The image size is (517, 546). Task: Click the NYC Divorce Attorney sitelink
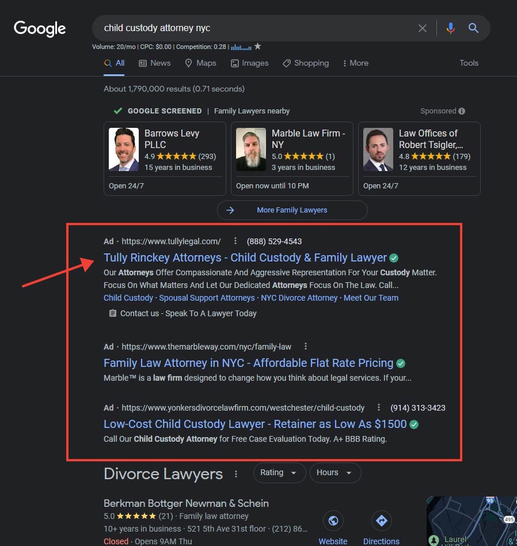[x=299, y=298]
